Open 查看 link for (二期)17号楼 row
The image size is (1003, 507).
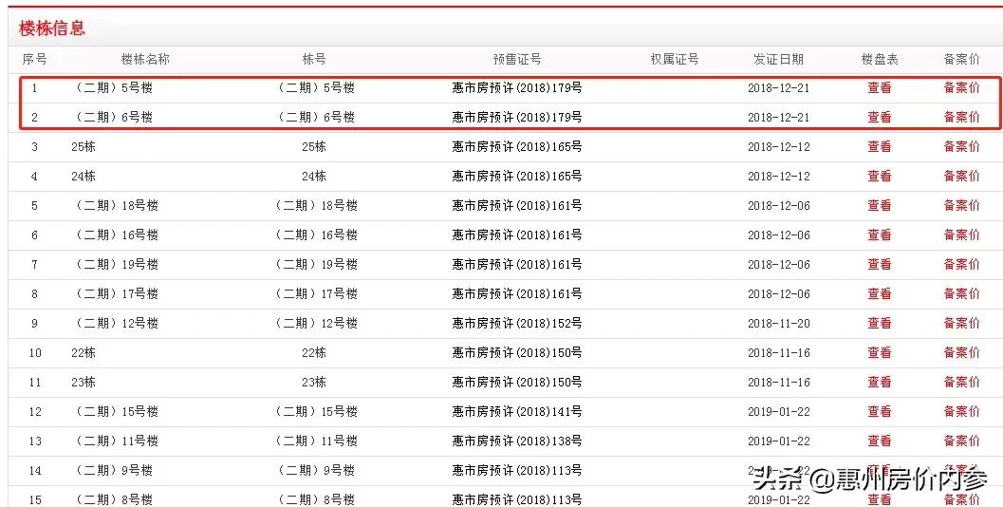pos(879,293)
